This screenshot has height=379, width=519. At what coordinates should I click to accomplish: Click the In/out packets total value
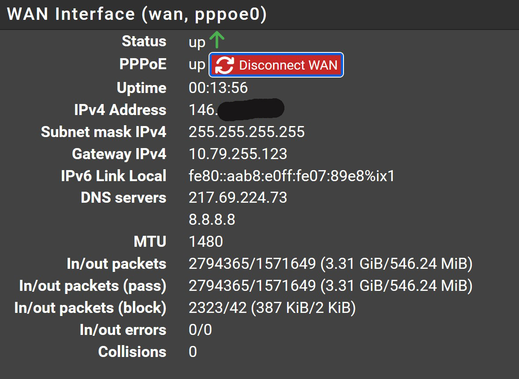330,264
